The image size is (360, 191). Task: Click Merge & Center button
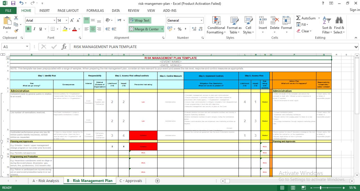[144, 29]
